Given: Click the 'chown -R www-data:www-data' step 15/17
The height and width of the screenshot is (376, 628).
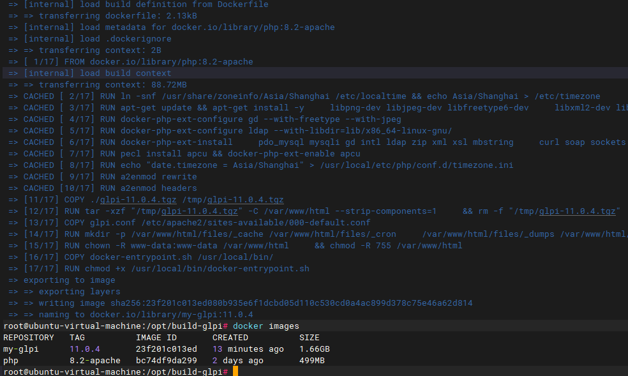Looking at the screenshot, I should [235, 246].
